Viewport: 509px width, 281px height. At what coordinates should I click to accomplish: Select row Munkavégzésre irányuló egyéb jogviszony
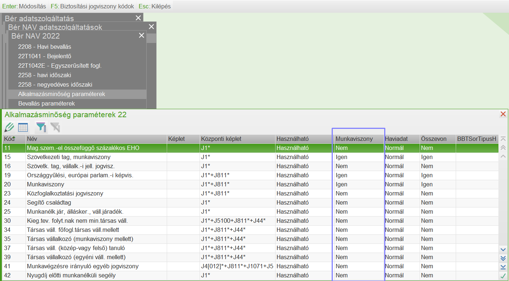tap(250, 266)
